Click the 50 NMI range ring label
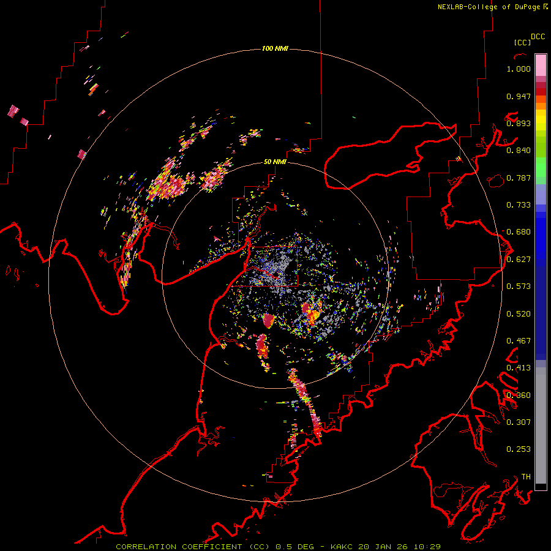The image size is (551, 551). point(275,162)
